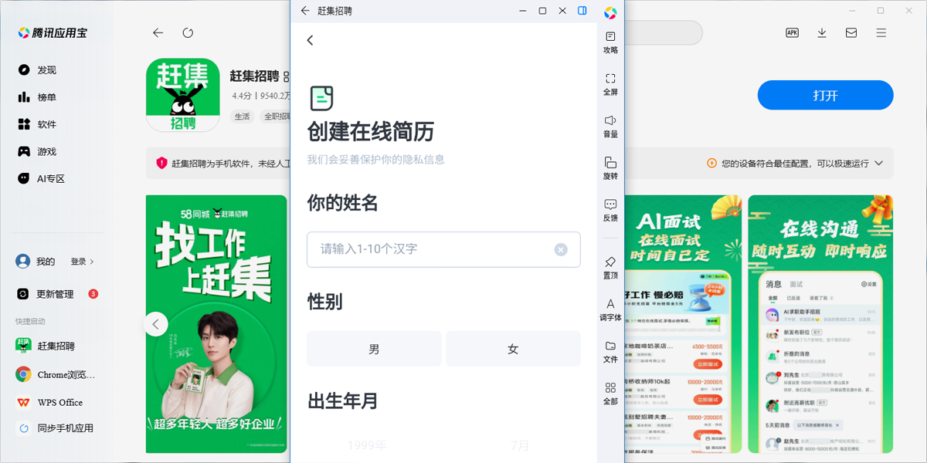Open the AI面试 screenshot thumbnail

click(x=683, y=324)
